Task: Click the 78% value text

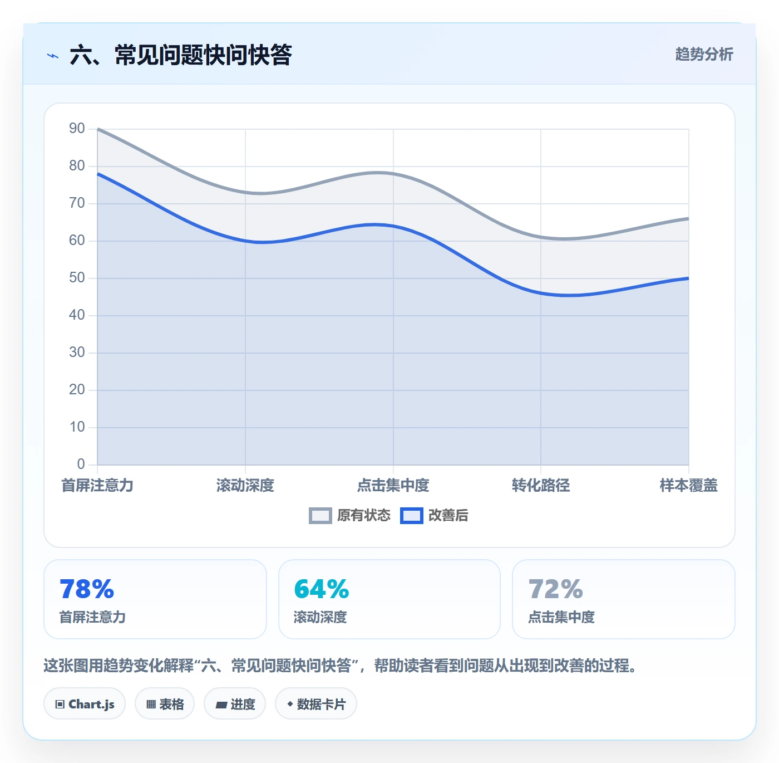Action: coord(87,589)
